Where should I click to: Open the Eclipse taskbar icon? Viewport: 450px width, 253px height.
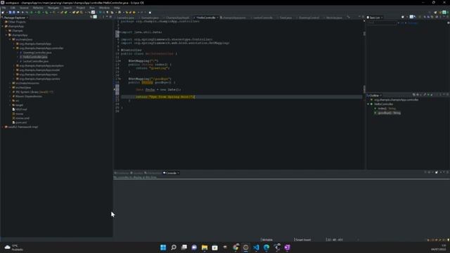point(245,247)
